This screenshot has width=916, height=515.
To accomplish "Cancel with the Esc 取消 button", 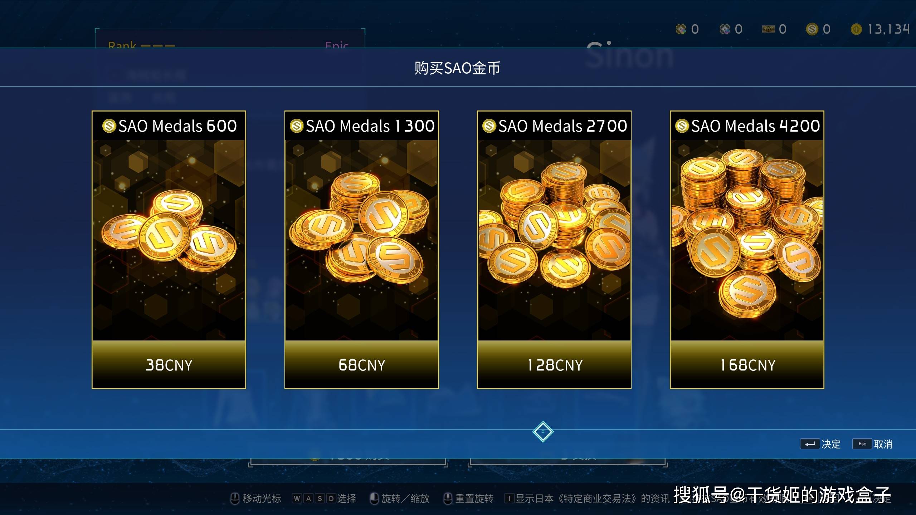I will pos(873,444).
